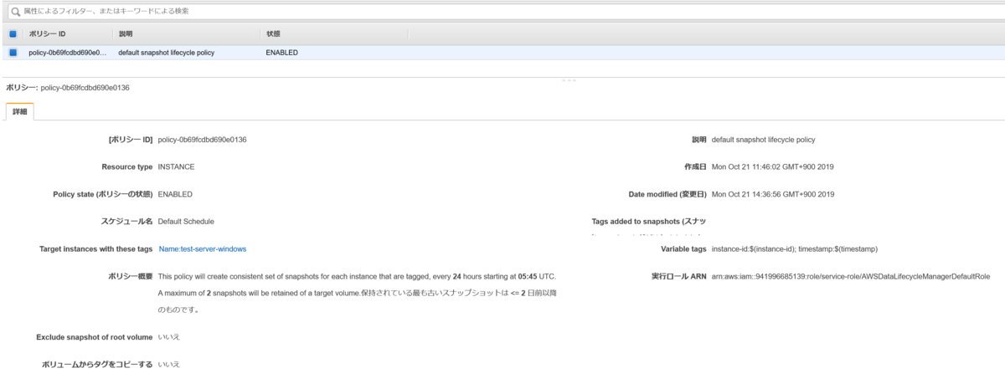Image resolution: width=1005 pixels, height=389 pixels.
Task: Toggle checkbox for policy-0b69fcdbd690e0... row
Action: [x=13, y=53]
